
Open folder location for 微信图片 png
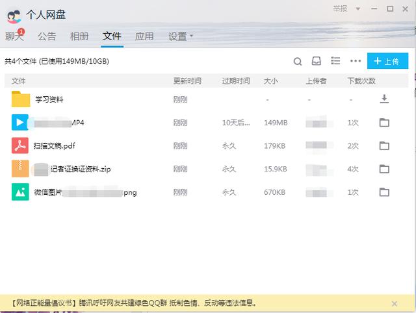[384, 192]
